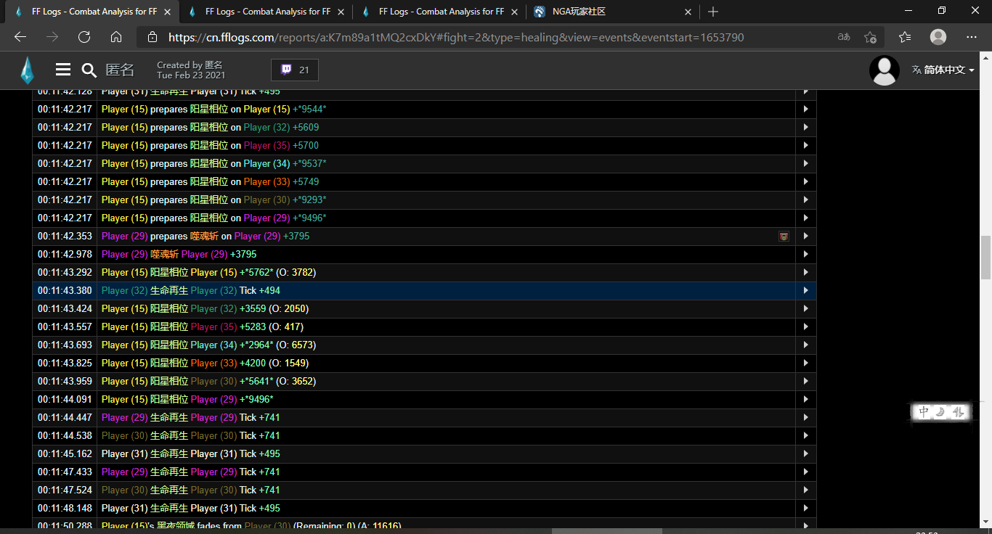Open the hamburger navigation menu
The image size is (992, 534).
coord(63,70)
